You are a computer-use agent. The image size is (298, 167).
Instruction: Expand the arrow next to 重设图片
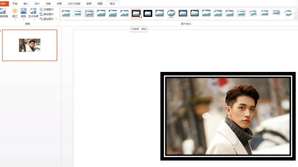(56, 19)
